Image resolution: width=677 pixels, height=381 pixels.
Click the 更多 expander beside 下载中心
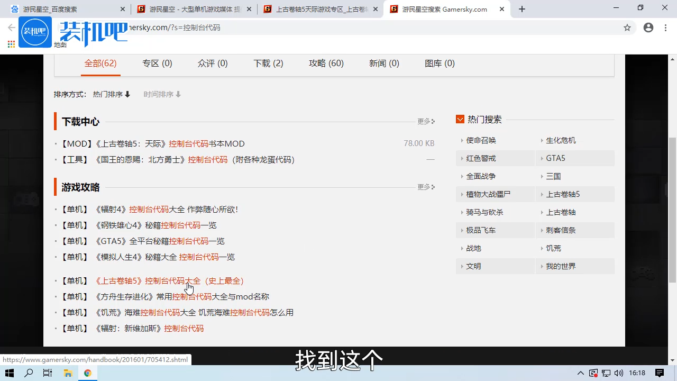click(x=425, y=121)
